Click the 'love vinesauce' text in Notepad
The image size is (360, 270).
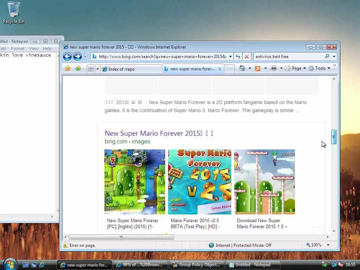(x=31, y=55)
